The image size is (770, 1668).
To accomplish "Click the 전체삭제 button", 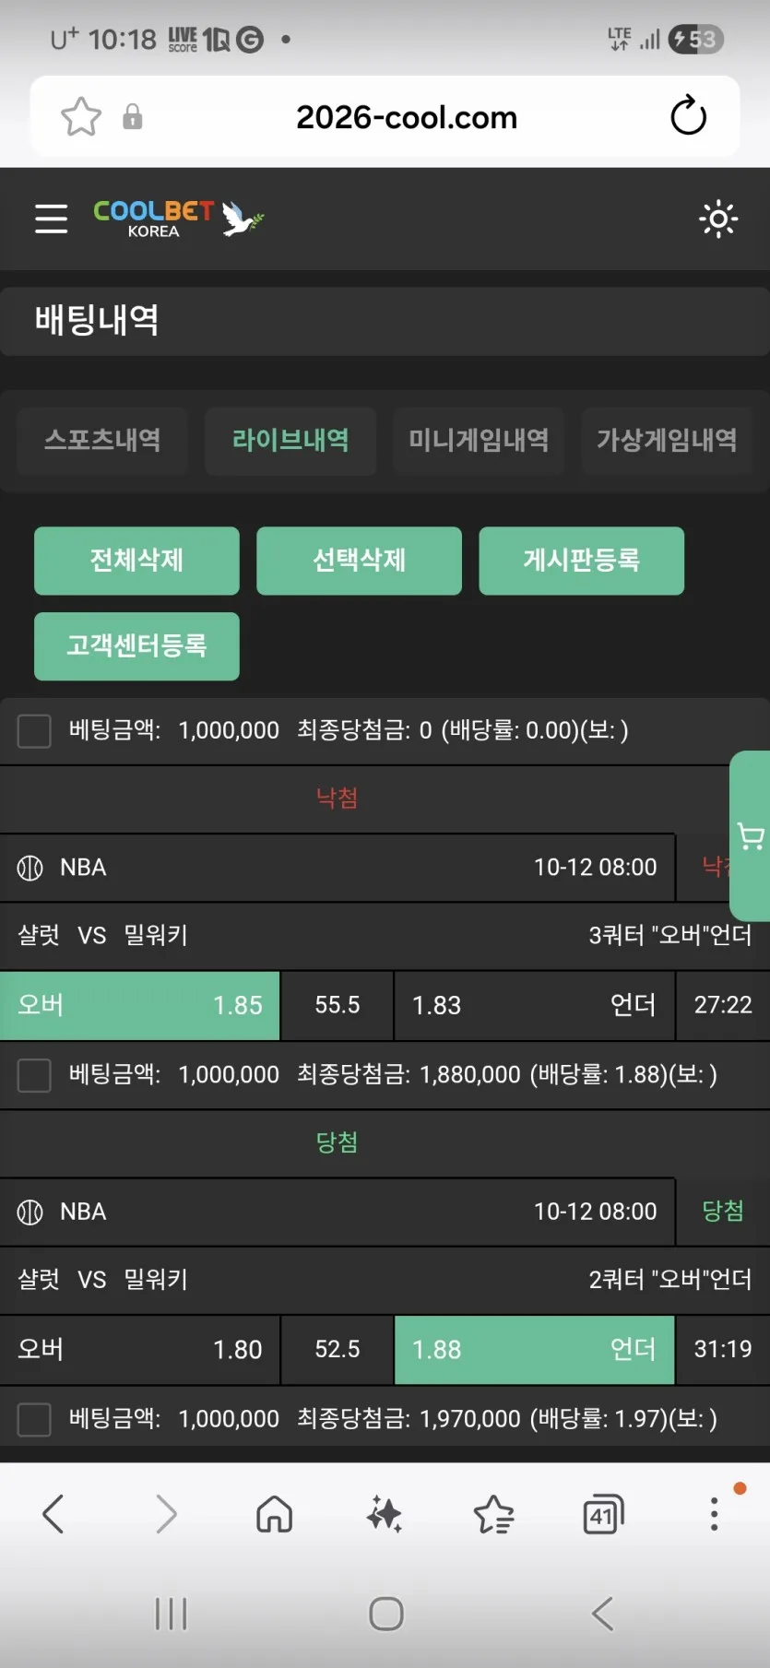I will 136,561.
